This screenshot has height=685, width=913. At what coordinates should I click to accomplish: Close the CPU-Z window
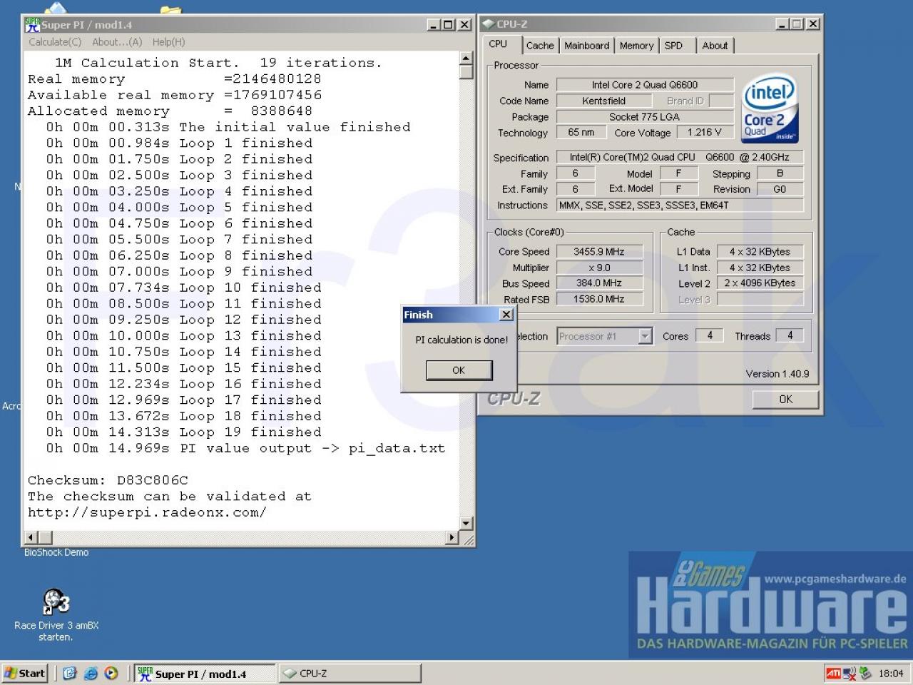click(x=812, y=24)
